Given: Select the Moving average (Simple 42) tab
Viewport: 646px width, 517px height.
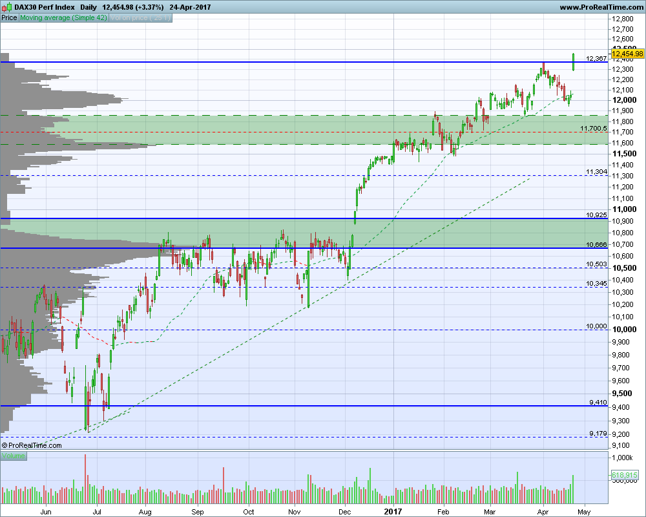Looking at the screenshot, I should (x=63, y=17).
